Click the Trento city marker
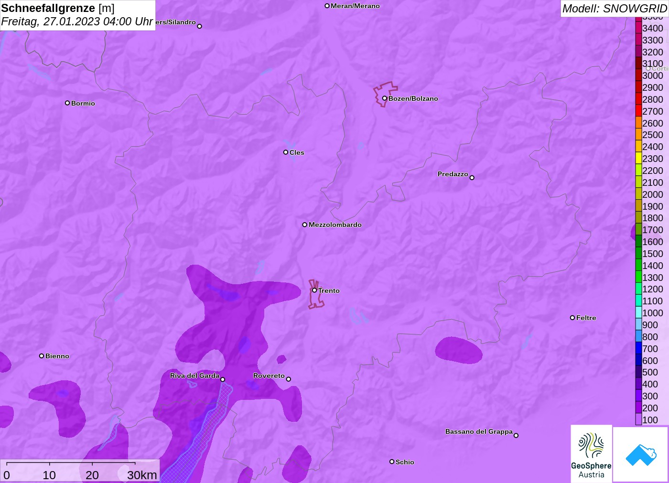669x483 pixels. pyautogui.click(x=314, y=290)
